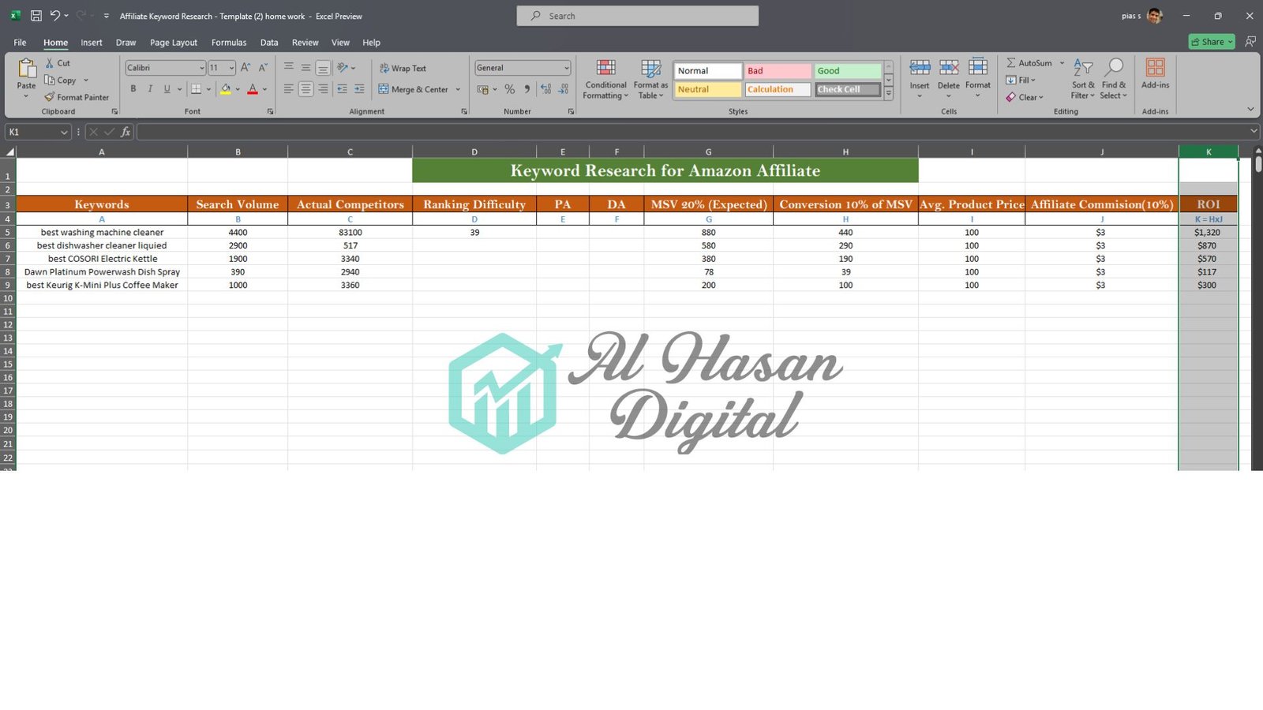Viewport: 1263px width, 710px height.
Task: Toggle Bold formatting
Action: (x=133, y=89)
